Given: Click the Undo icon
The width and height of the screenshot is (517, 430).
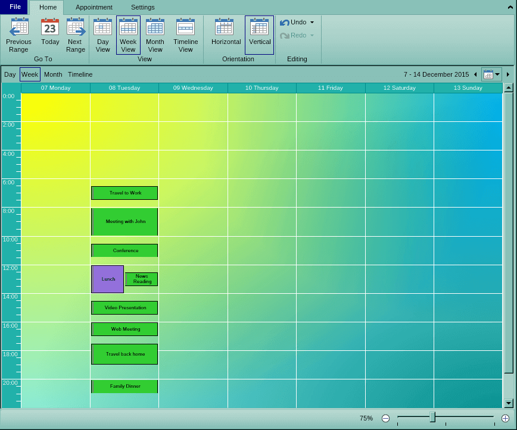Looking at the screenshot, I should coord(285,23).
